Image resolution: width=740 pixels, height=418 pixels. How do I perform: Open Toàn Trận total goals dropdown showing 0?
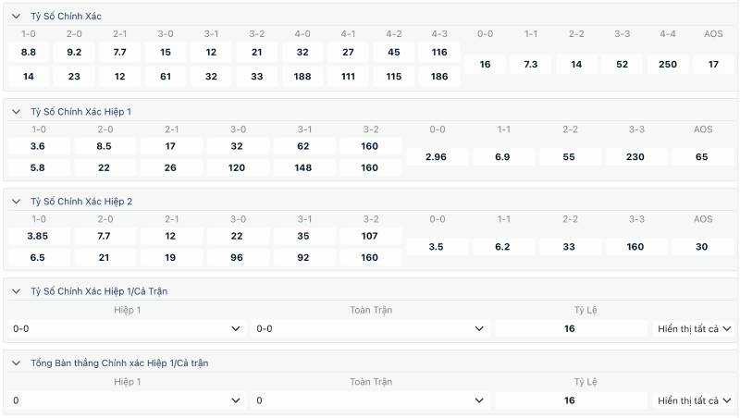point(370,400)
